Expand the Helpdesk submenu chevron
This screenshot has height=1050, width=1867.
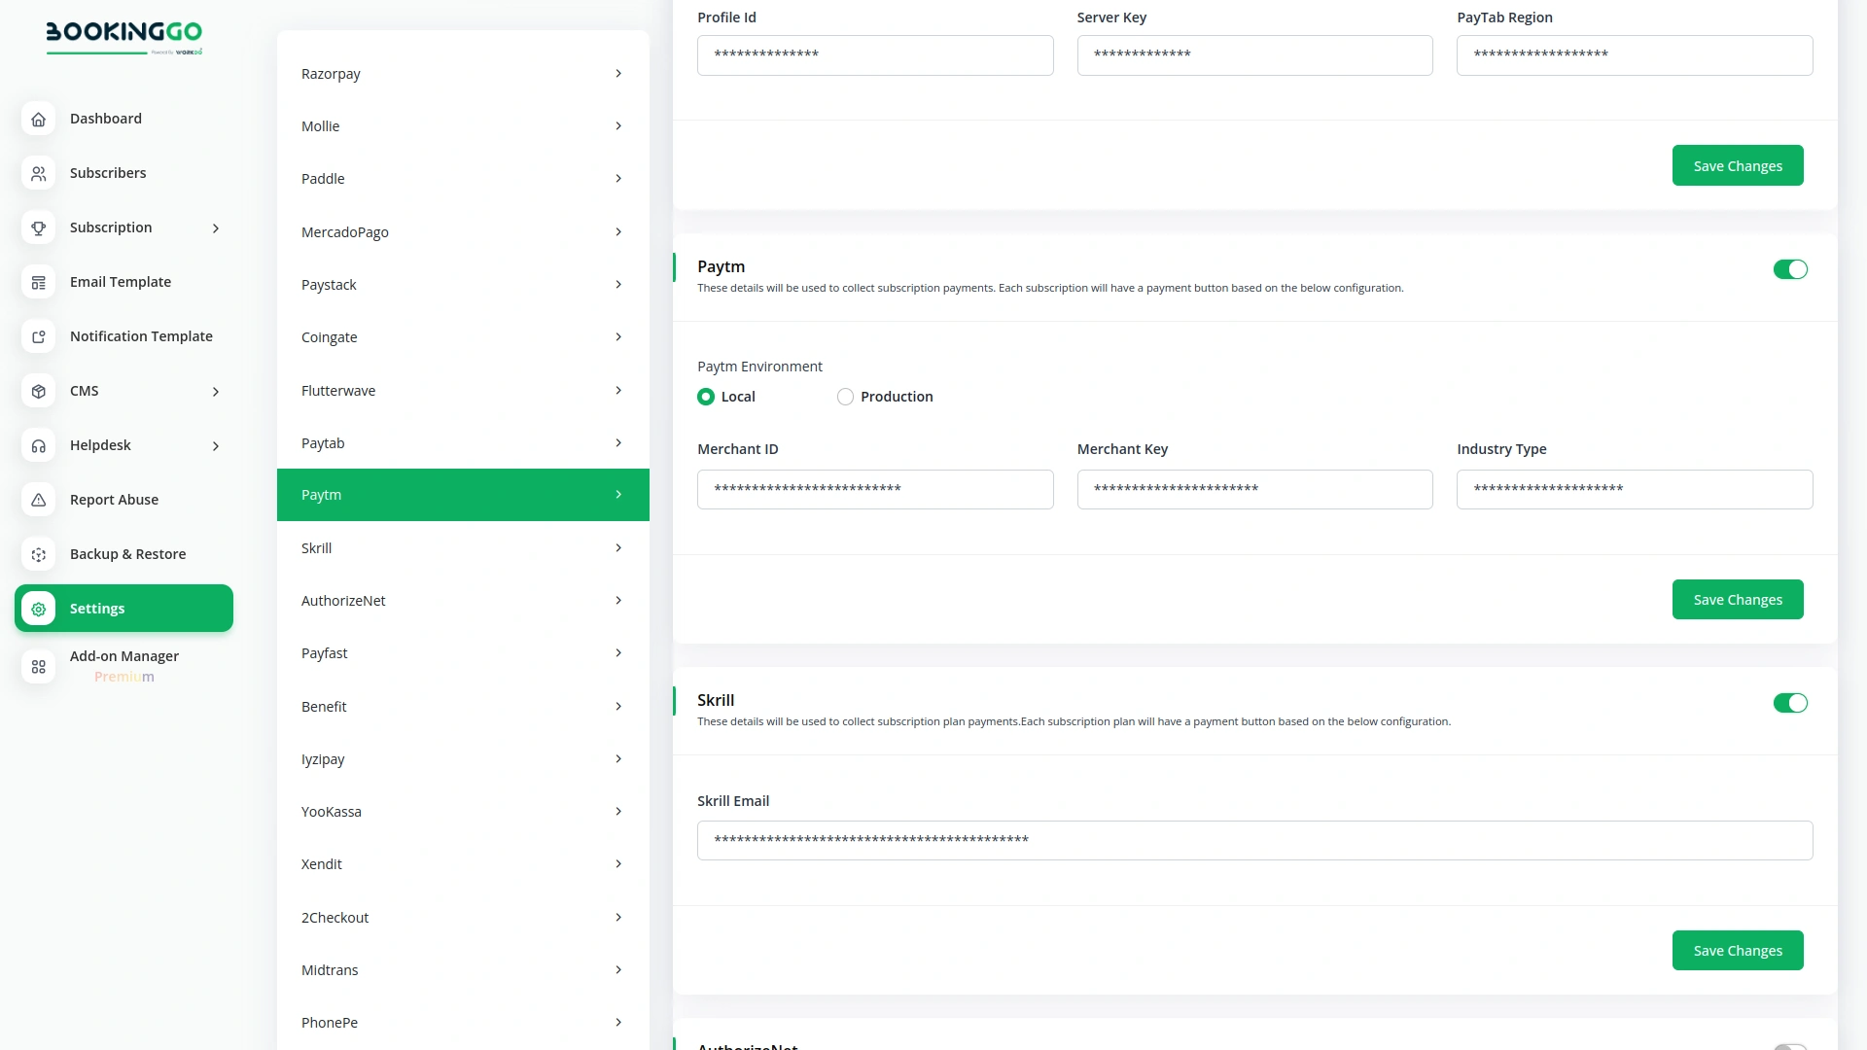pyautogui.click(x=216, y=446)
